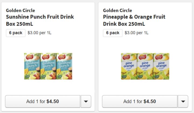The height and width of the screenshot is (113, 194).
Task: Add 1 Sunshine Punch for $4.50
Action: 43,101
